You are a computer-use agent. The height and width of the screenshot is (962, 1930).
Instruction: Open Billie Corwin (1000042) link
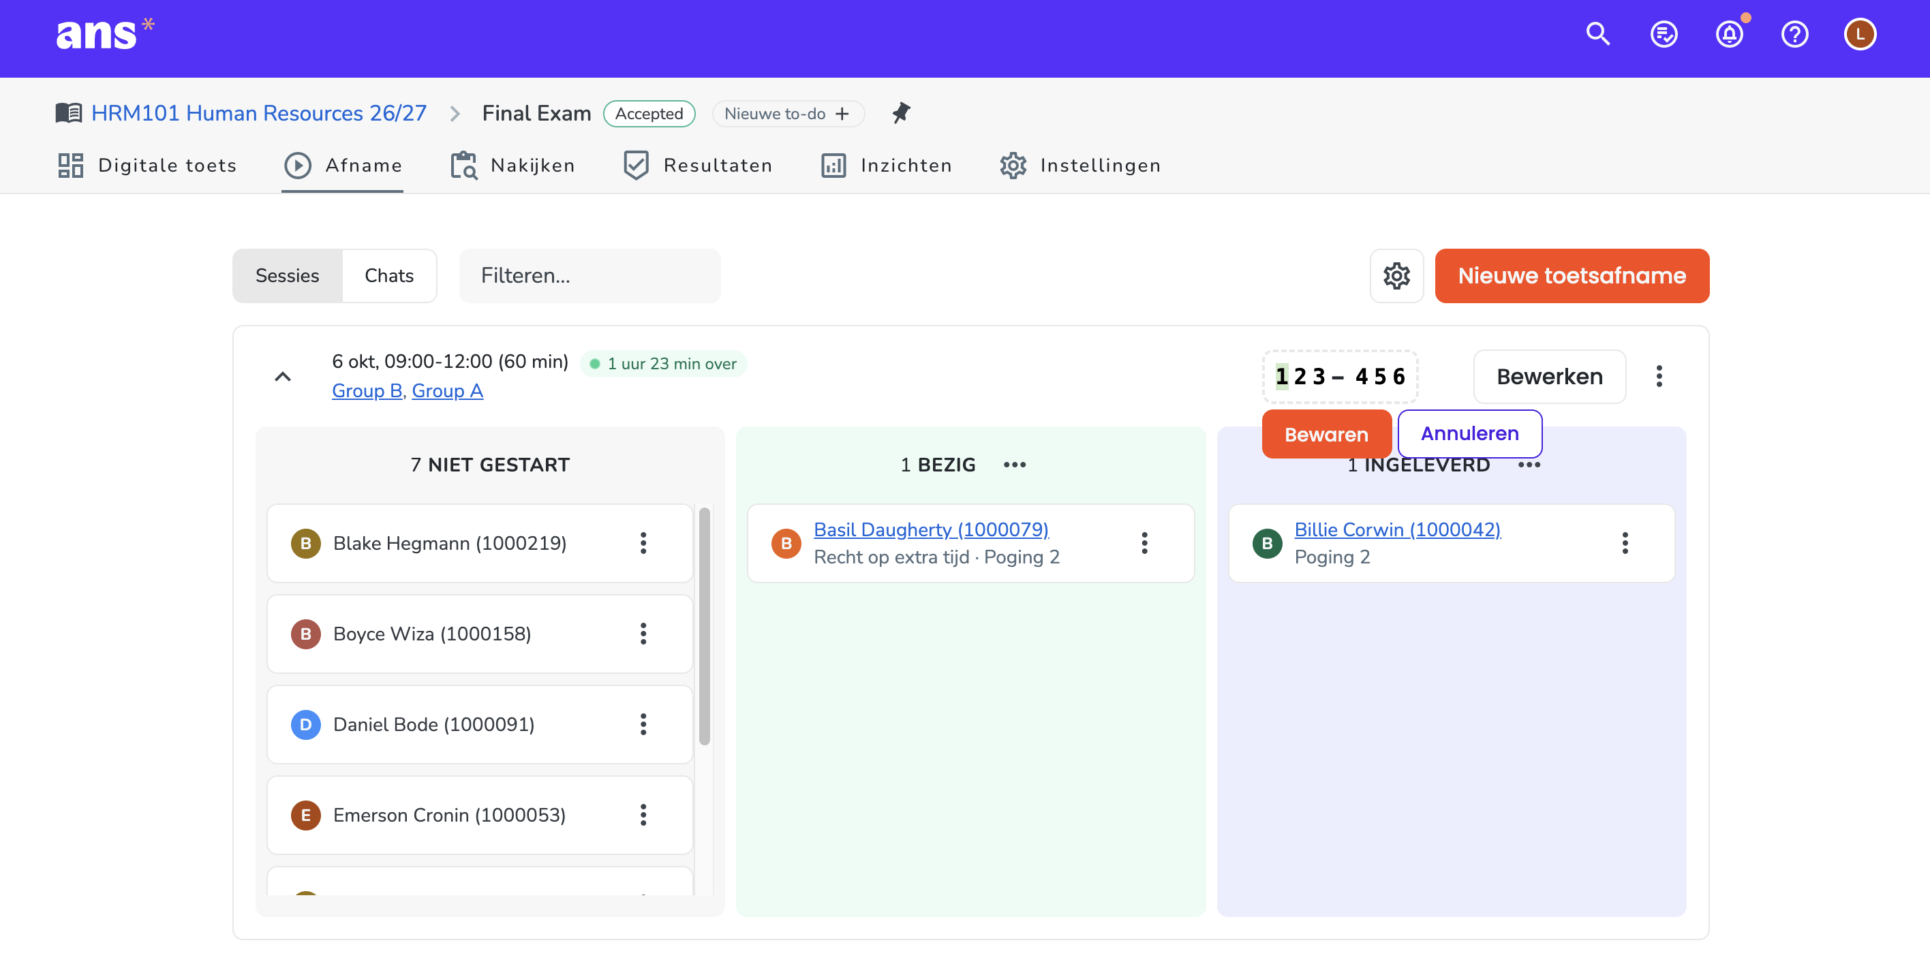pos(1396,529)
